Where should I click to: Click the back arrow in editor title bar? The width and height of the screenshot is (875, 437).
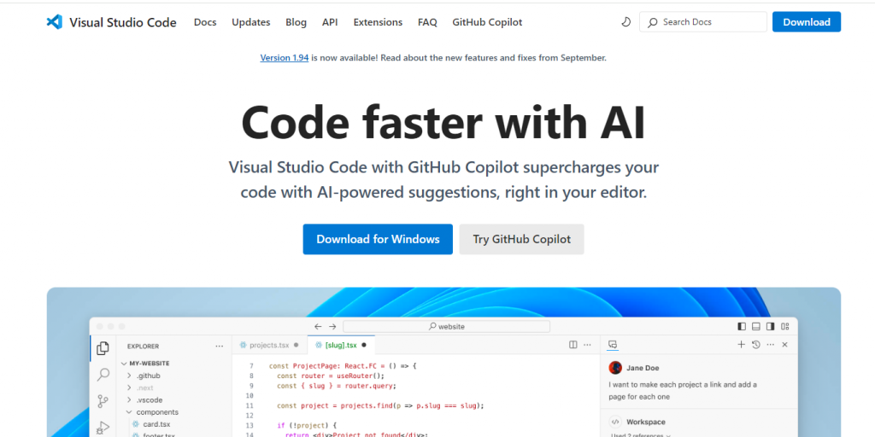click(318, 327)
